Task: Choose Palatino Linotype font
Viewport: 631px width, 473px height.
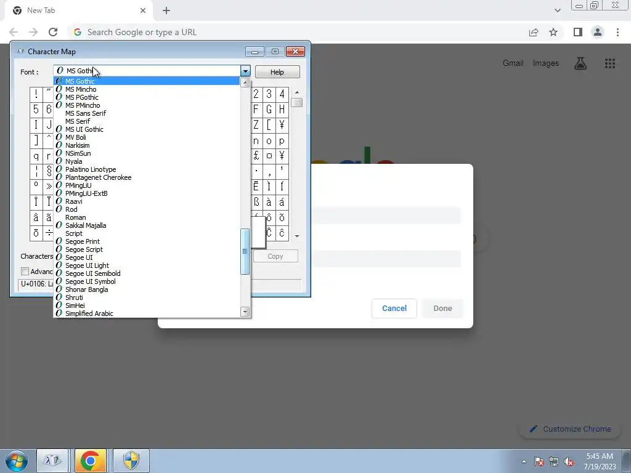Action: 147,169
